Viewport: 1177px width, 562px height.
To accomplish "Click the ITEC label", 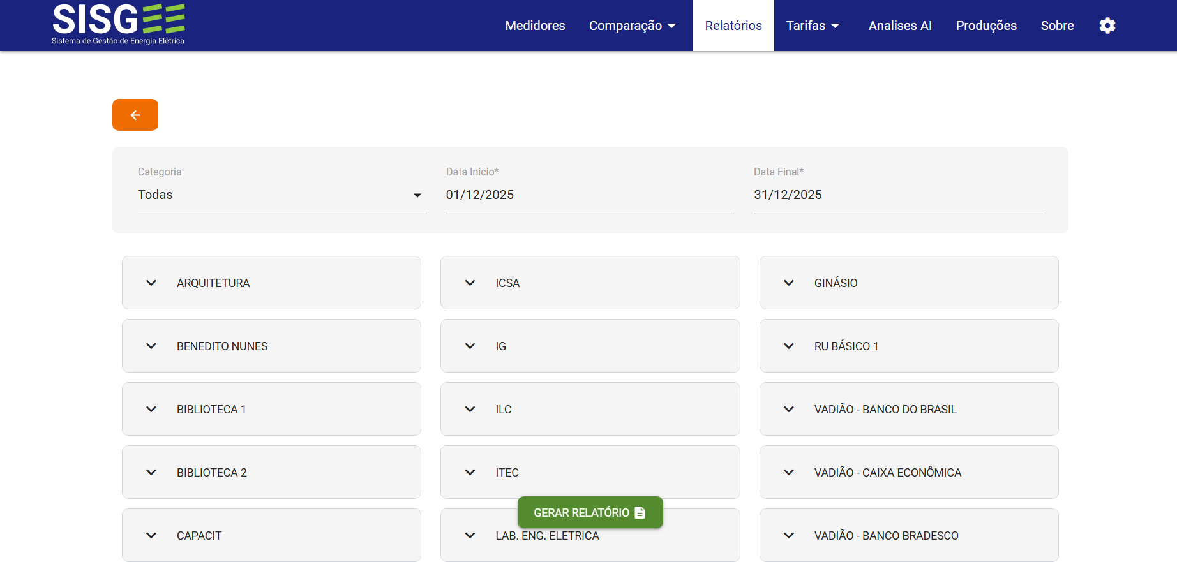I will coord(507,472).
